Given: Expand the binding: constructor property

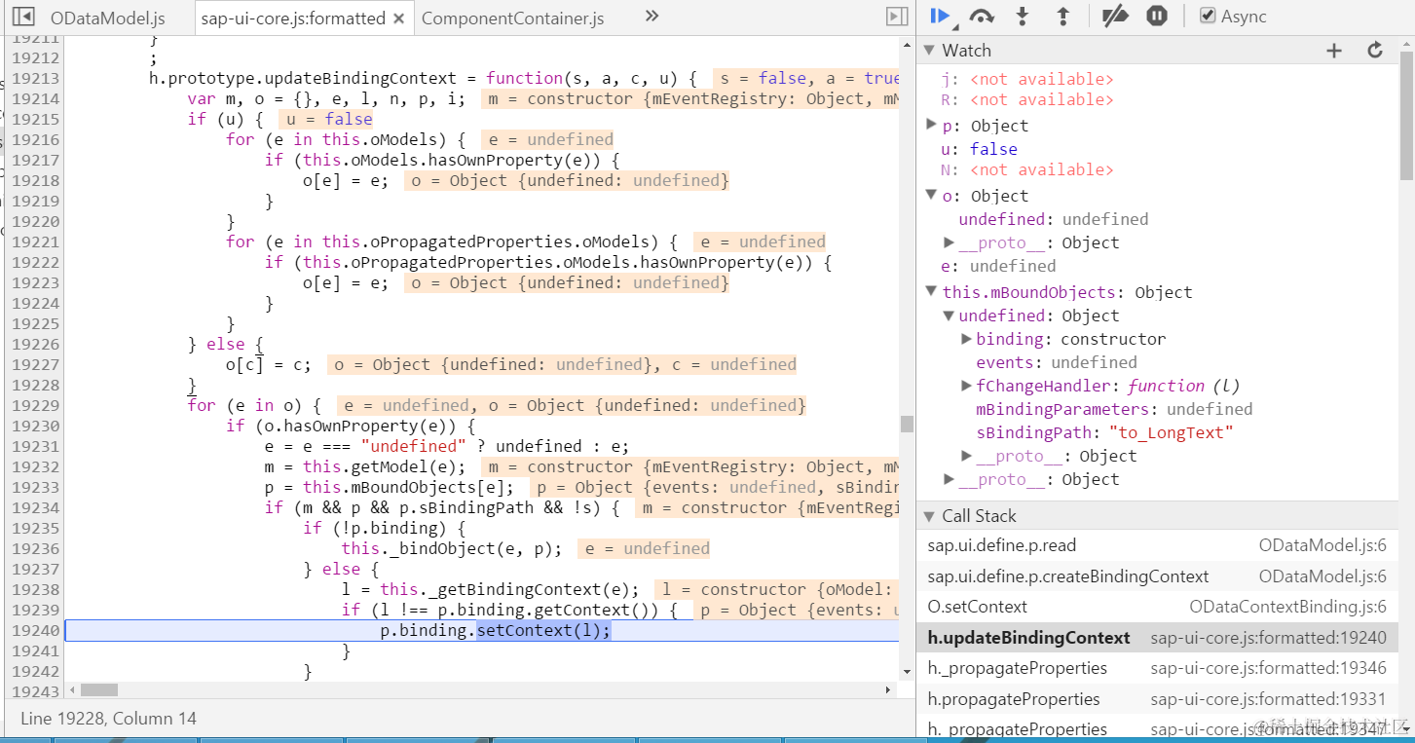Looking at the screenshot, I should point(966,339).
